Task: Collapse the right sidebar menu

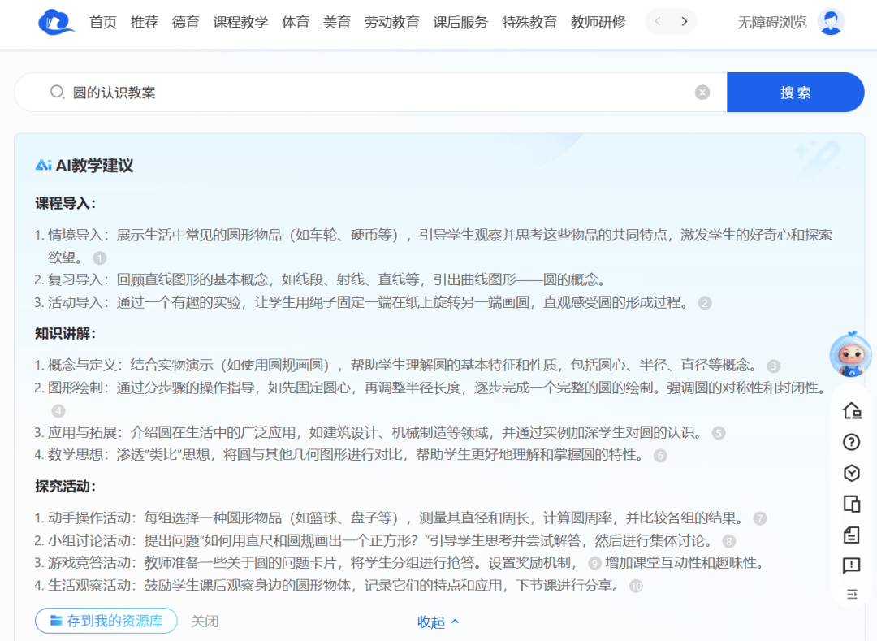Action: click(851, 594)
